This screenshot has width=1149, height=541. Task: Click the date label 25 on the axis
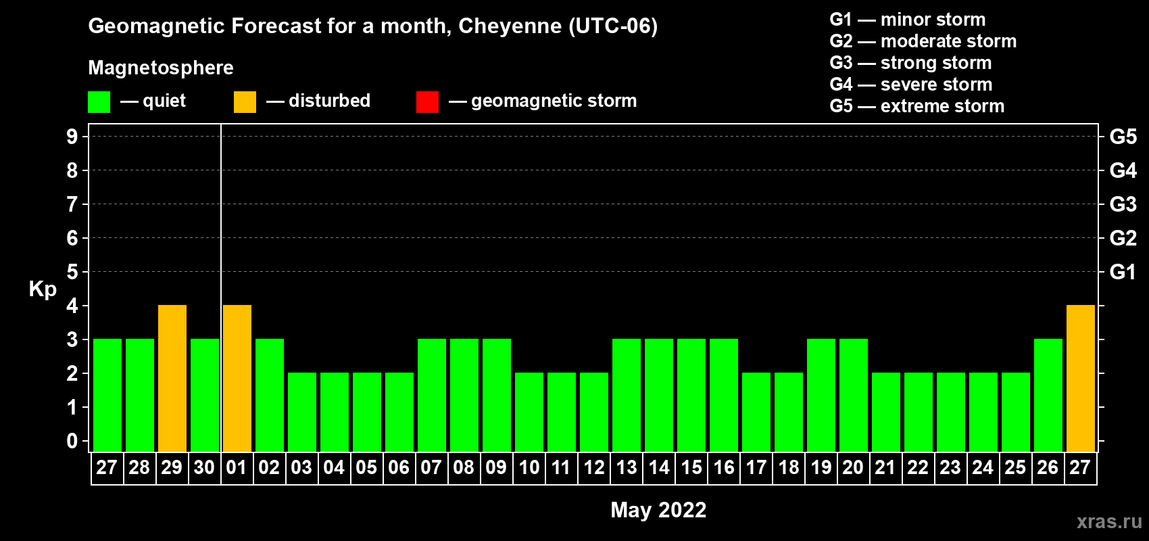(1015, 468)
